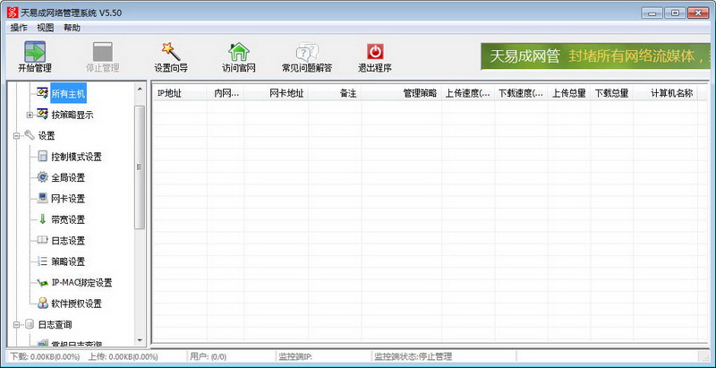Click the 内网 column header
Screen dimensions: 716x368
point(226,94)
